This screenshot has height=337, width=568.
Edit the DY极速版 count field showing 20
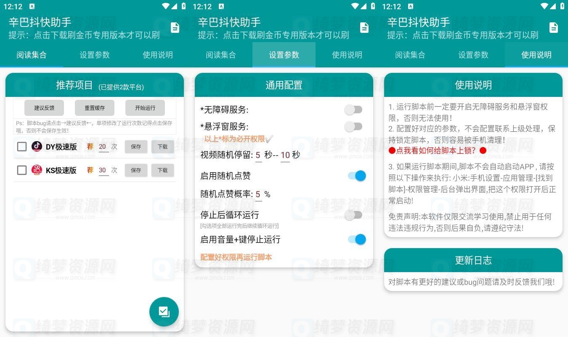click(103, 147)
